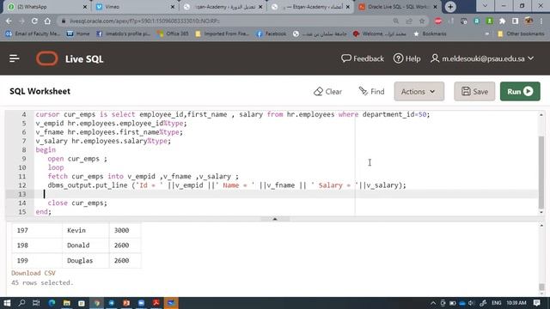The width and height of the screenshot is (550, 309).
Task: Bookmark this page with star icon
Action: (422, 21)
